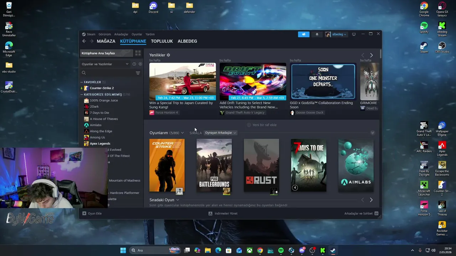
Task: Click the library content vertical scrollbar
Action: [380, 54]
